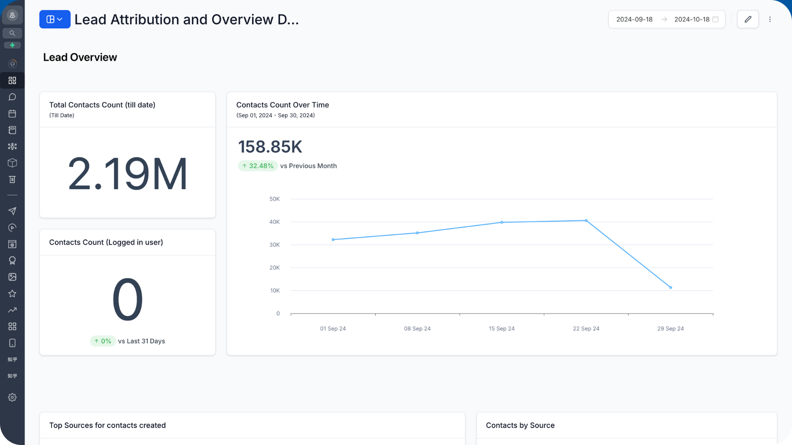Select the active Dashboard item in sidebar
The width and height of the screenshot is (792, 445).
pos(12,80)
